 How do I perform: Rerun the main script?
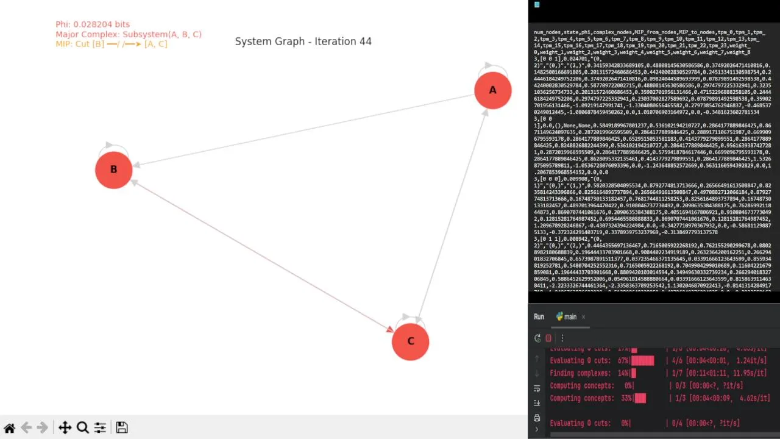(537, 338)
